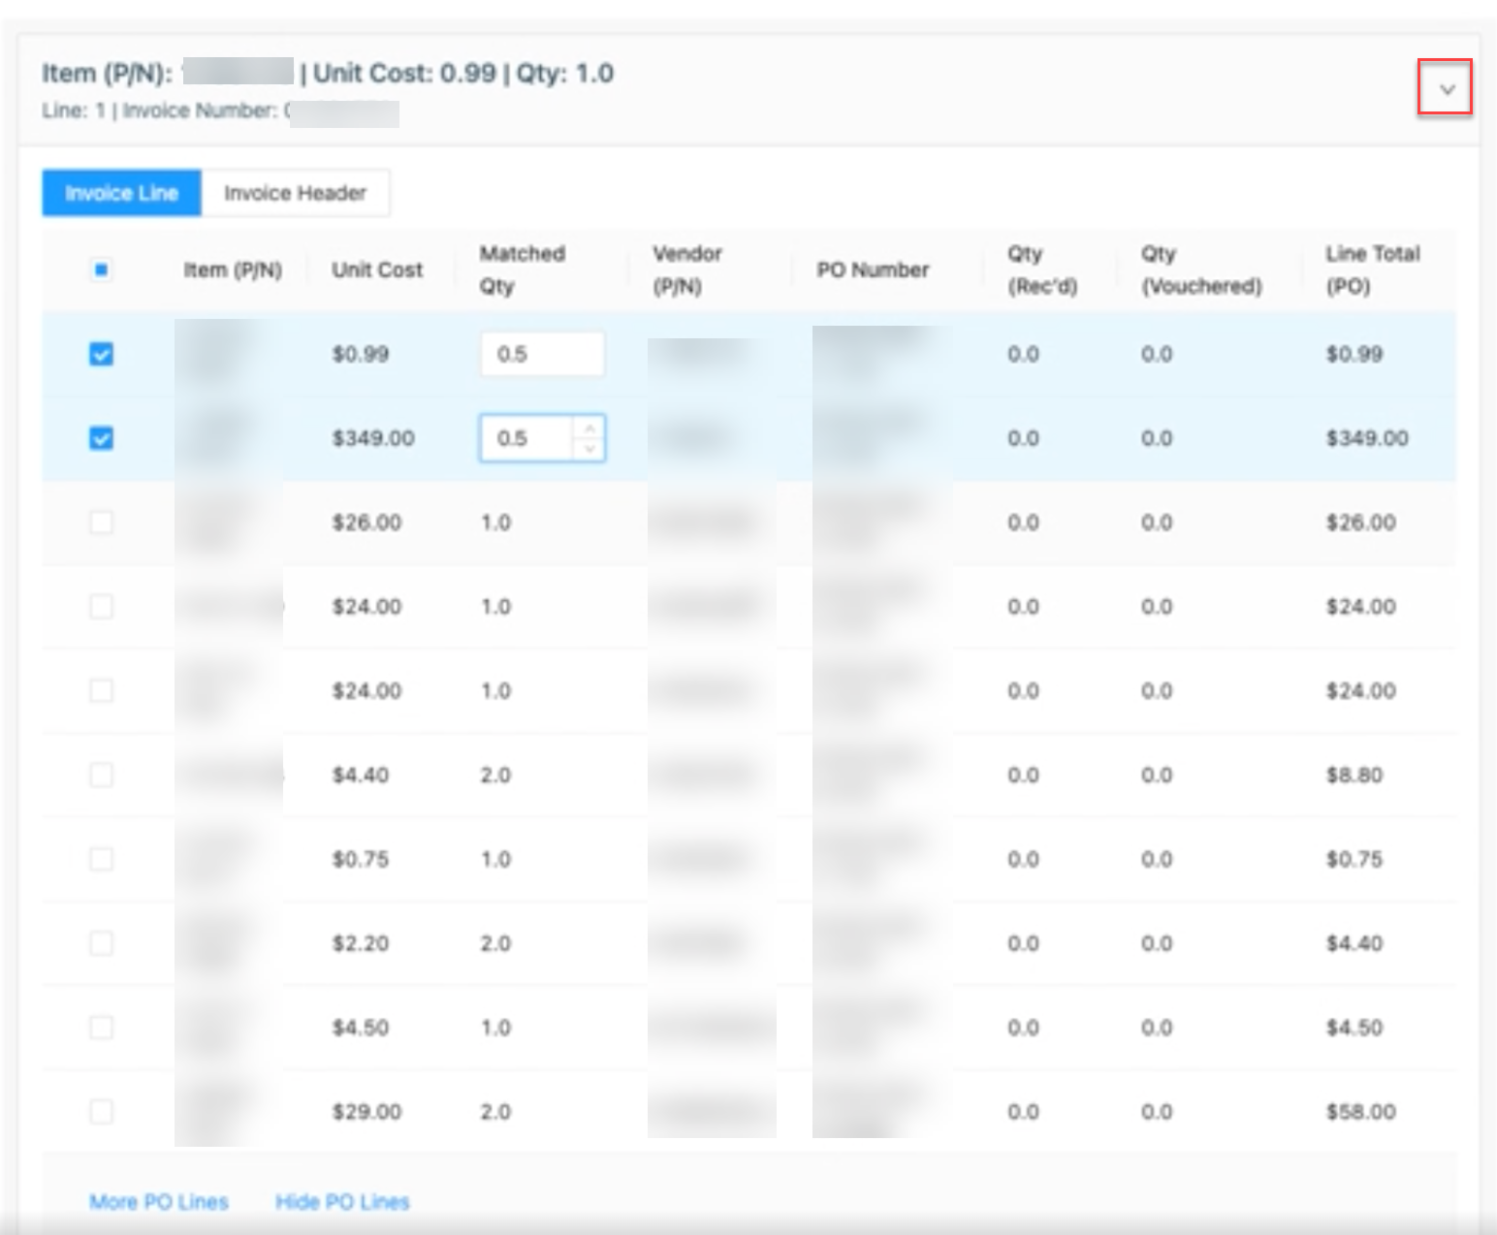1497x1235 pixels.
Task: Select the $349.00 line total cell
Action: click(x=1367, y=438)
